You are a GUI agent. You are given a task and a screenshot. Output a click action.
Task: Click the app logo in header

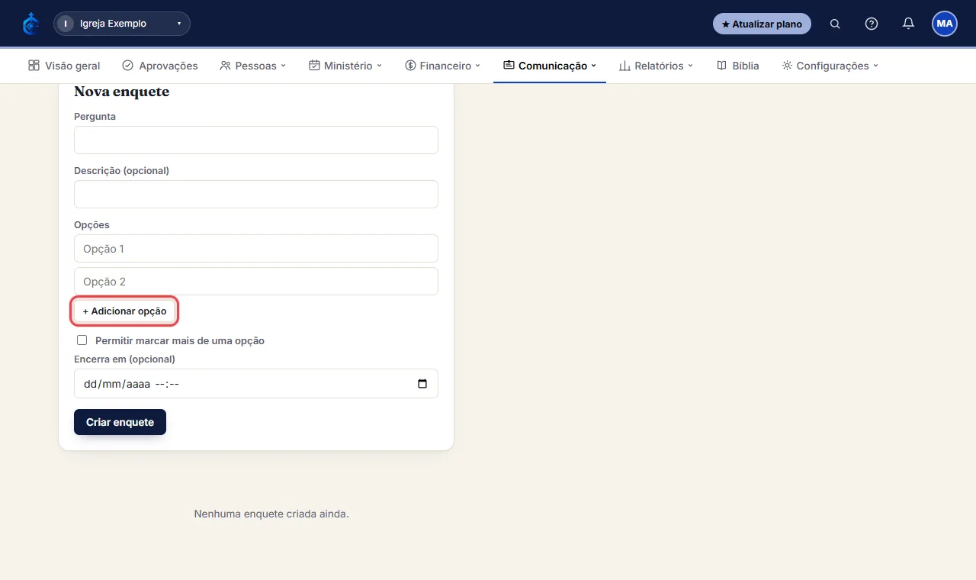(30, 24)
